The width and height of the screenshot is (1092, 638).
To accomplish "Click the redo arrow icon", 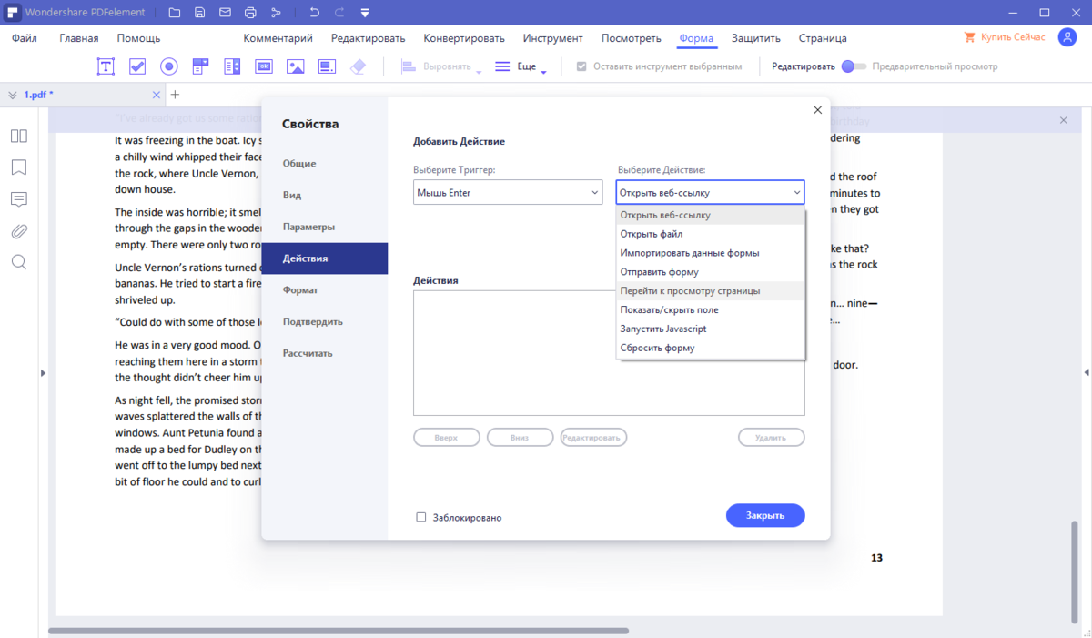I will point(339,13).
